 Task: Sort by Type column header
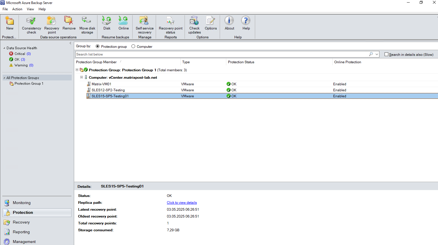[x=203, y=62]
